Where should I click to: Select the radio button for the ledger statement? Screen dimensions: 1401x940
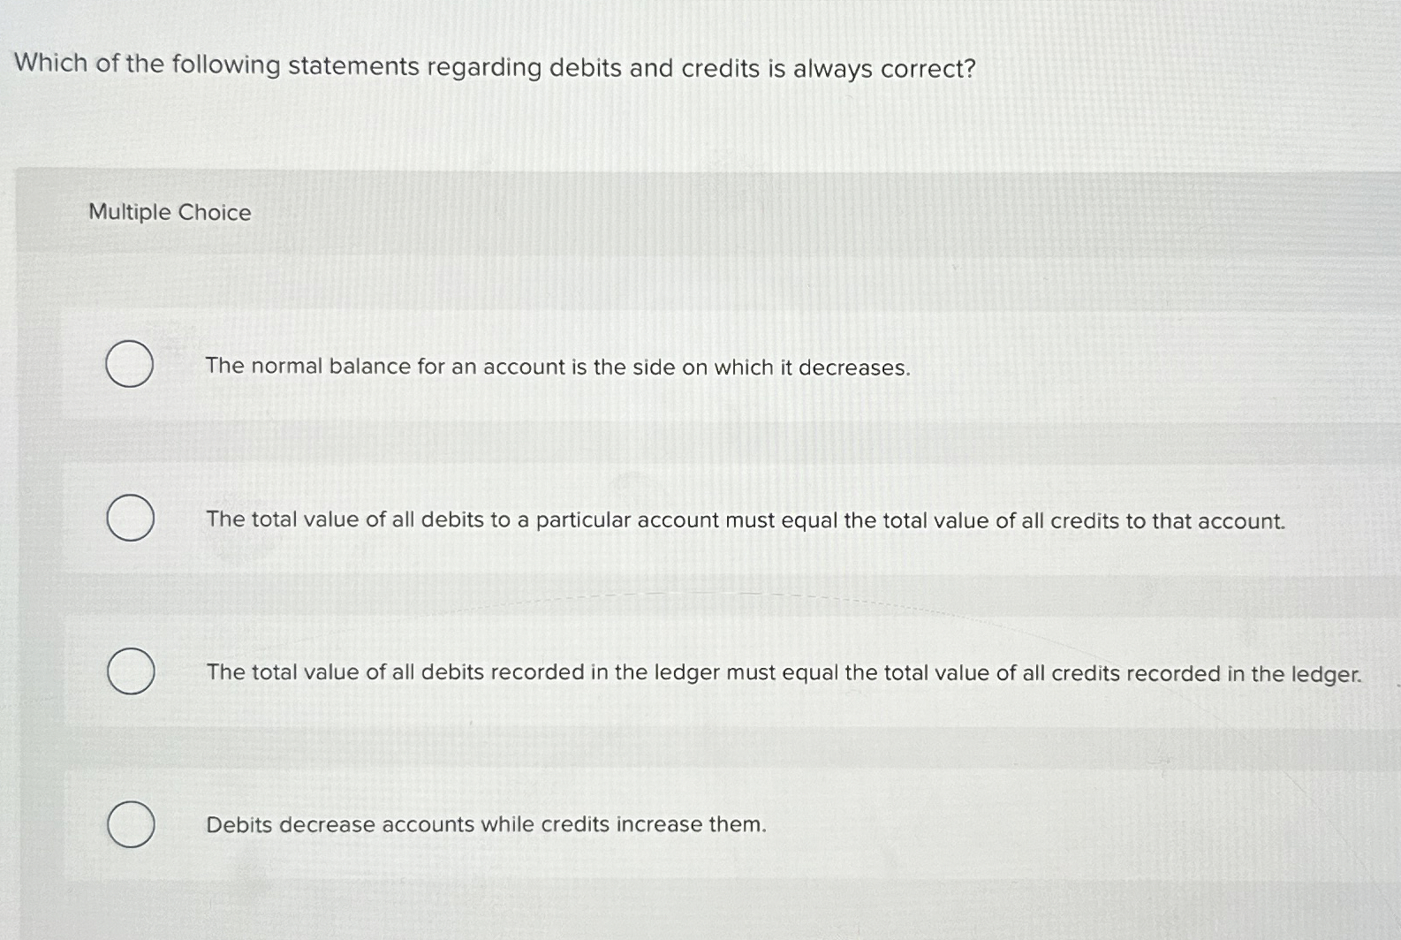[x=129, y=671]
